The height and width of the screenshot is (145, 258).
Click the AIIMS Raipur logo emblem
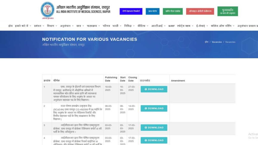point(47,10)
